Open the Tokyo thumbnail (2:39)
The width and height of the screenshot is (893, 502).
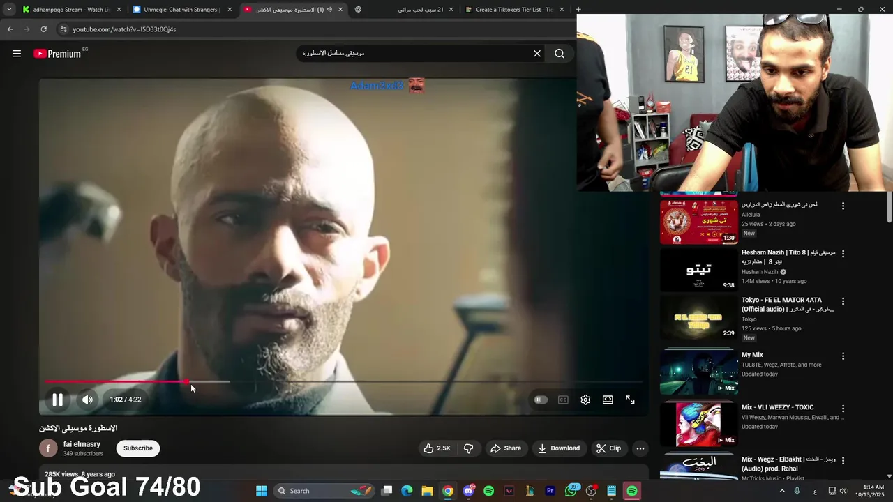click(x=698, y=317)
